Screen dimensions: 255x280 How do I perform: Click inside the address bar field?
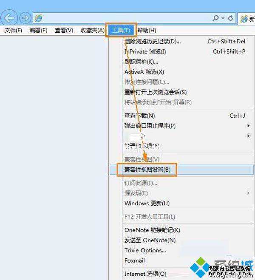tap(134, 18)
